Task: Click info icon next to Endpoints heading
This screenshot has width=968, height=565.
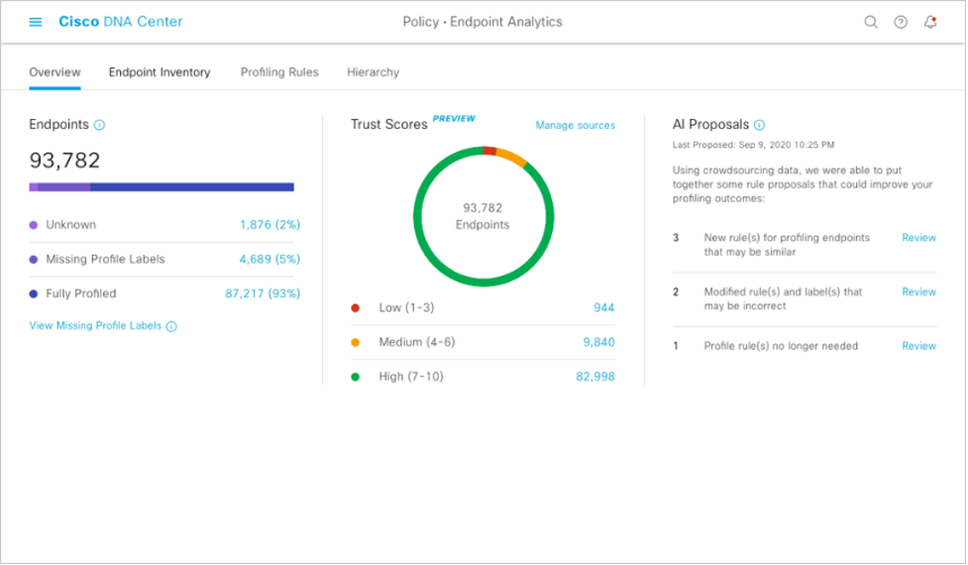Action: coord(99,125)
